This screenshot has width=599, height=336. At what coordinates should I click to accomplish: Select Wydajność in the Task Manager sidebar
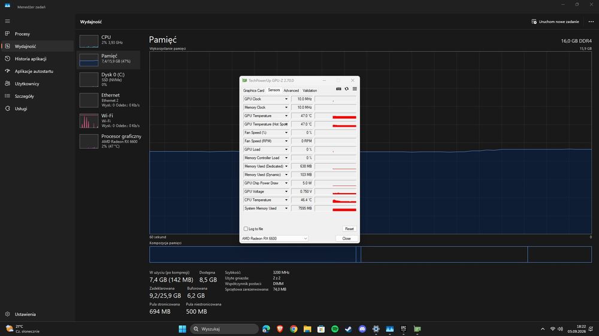tap(37, 46)
